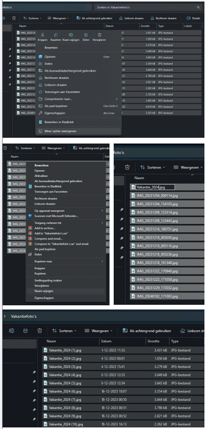Click Linksom draaien in the top toolbar
Image resolution: width=206 pixels, height=429 pixels.
click(131, 18)
